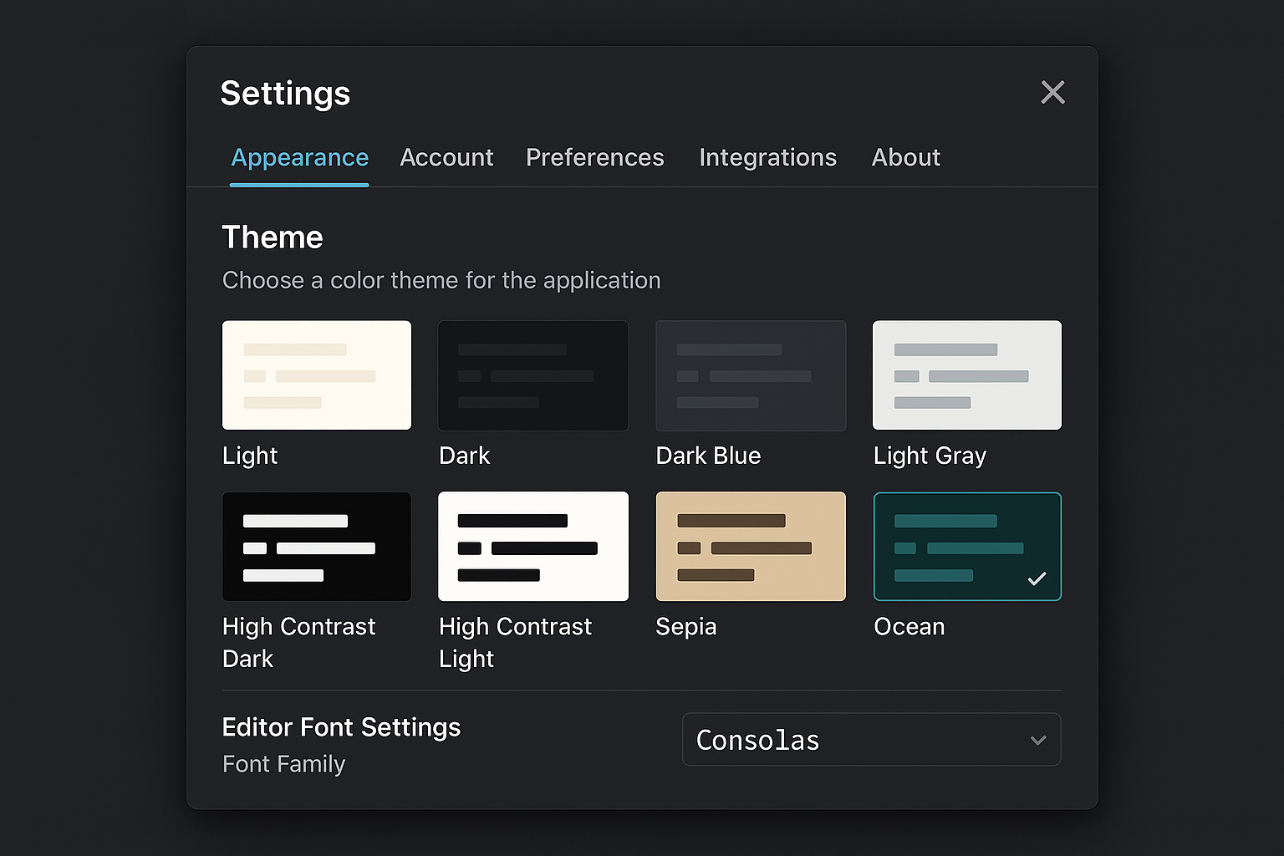
Task: Select the High Contrast Dark theme
Action: coord(316,546)
